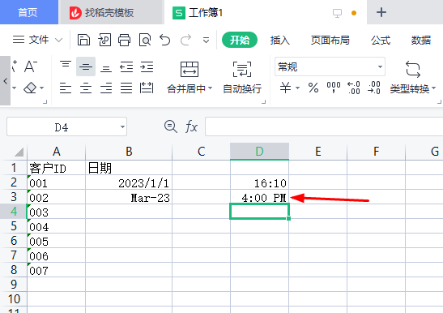This screenshot has width=443, height=313.
Task: Click the increase indent icon
Action: [x=147, y=66]
